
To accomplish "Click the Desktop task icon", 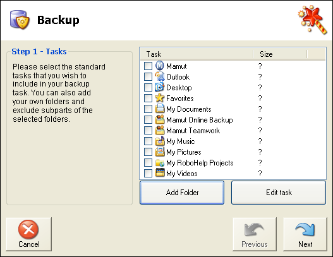I will pos(159,87).
